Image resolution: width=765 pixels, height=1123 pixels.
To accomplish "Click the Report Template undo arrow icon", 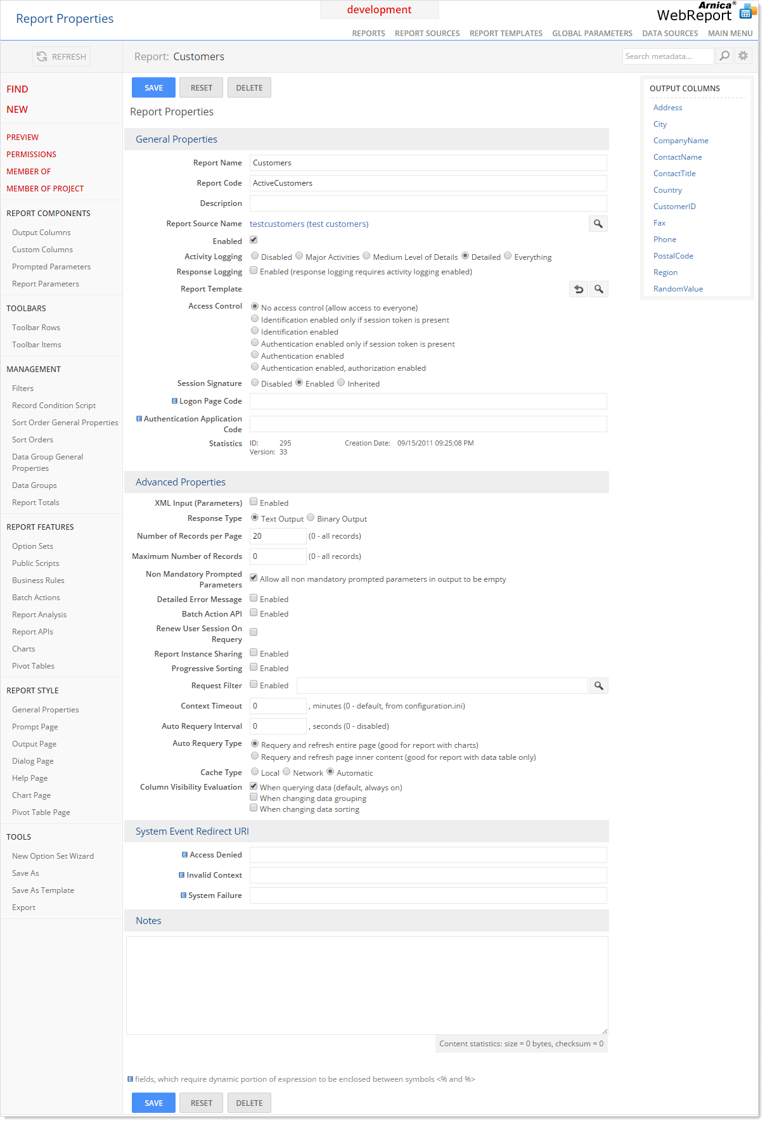I will 579,289.
